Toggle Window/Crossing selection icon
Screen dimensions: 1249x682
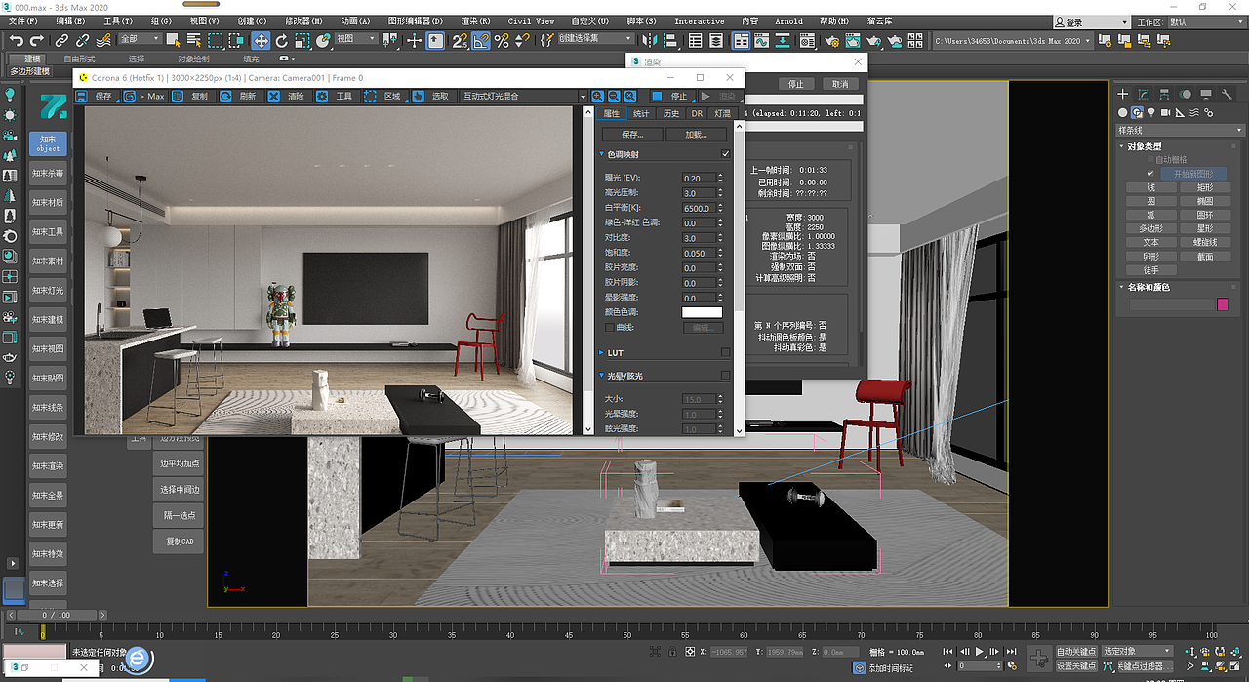(x=237, y=40)
